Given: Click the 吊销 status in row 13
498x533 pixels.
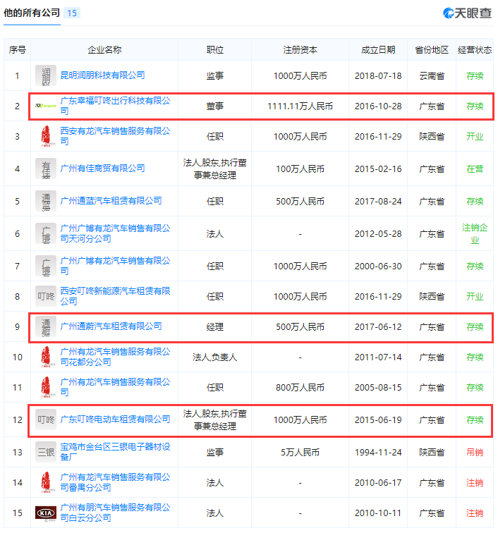Looking at the screenshot, I should click(475, 453).
